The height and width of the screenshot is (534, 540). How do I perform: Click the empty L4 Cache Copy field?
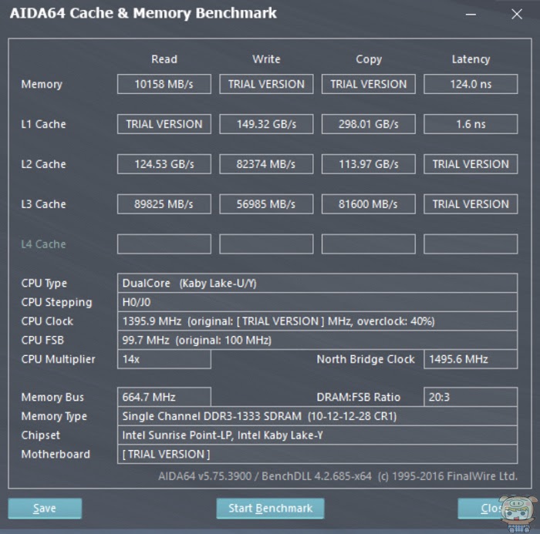tap(369, 244)
